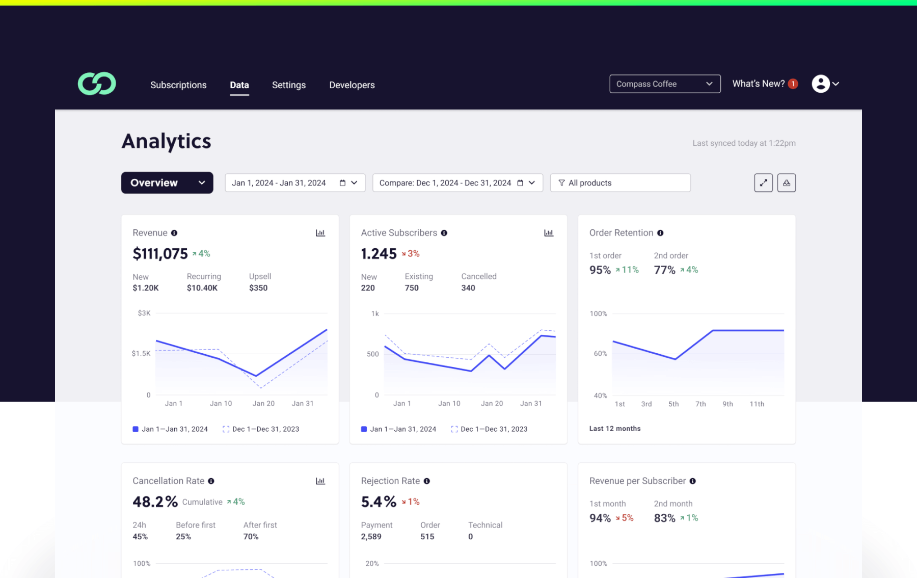
Task: Click the All products filter field
Action: 619,182
